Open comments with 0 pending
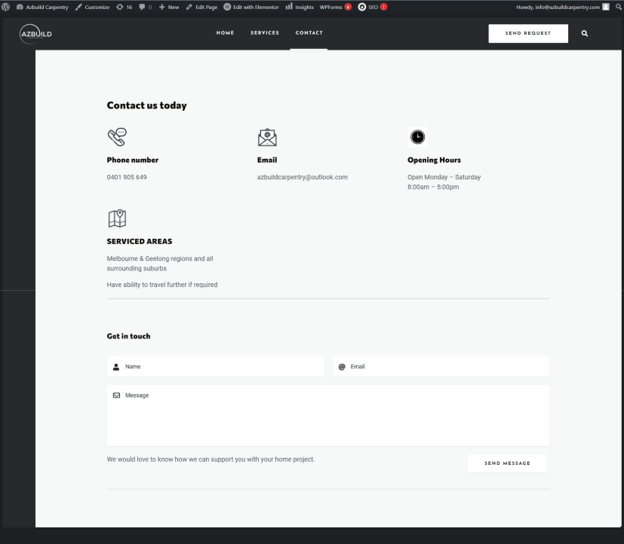The height and width of the screenshot is (544, 624). click(146, 7)
